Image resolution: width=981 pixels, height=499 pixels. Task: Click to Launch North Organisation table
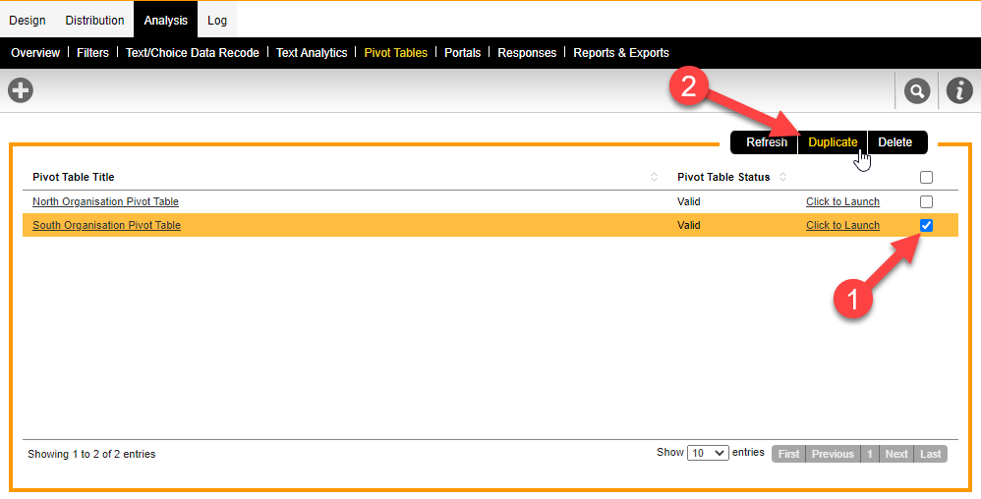pyautogui.click(x=842, y=201)
